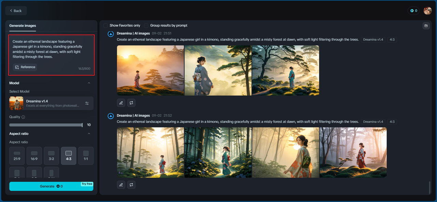The height and width of the screenshot is (202, 437).
Task: Enable Group results by prompt checkbox
Action: (x=146, y=26)
